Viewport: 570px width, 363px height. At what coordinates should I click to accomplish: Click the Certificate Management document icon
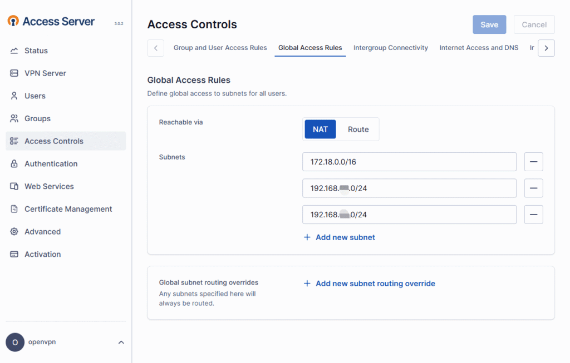pyautogui.click(x=14, y=209)
